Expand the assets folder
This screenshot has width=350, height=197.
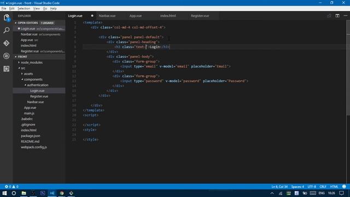(x=28, y=74)
